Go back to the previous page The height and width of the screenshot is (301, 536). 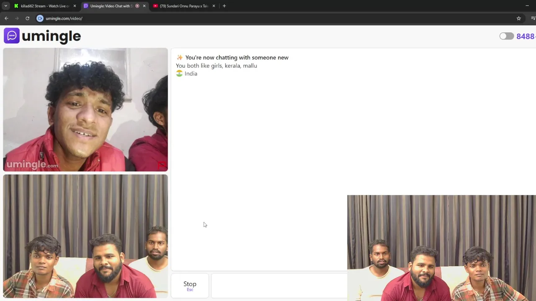coord(6,18)
